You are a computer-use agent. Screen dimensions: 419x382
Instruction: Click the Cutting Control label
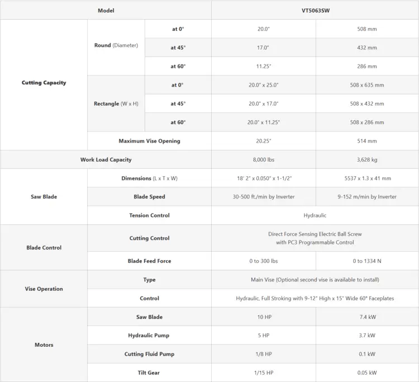[x=149, y=238]
